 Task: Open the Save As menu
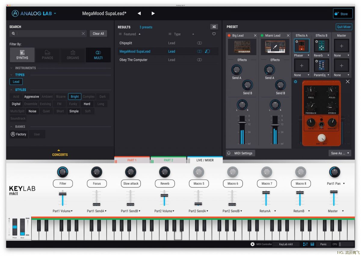click(x=340, y=153)
